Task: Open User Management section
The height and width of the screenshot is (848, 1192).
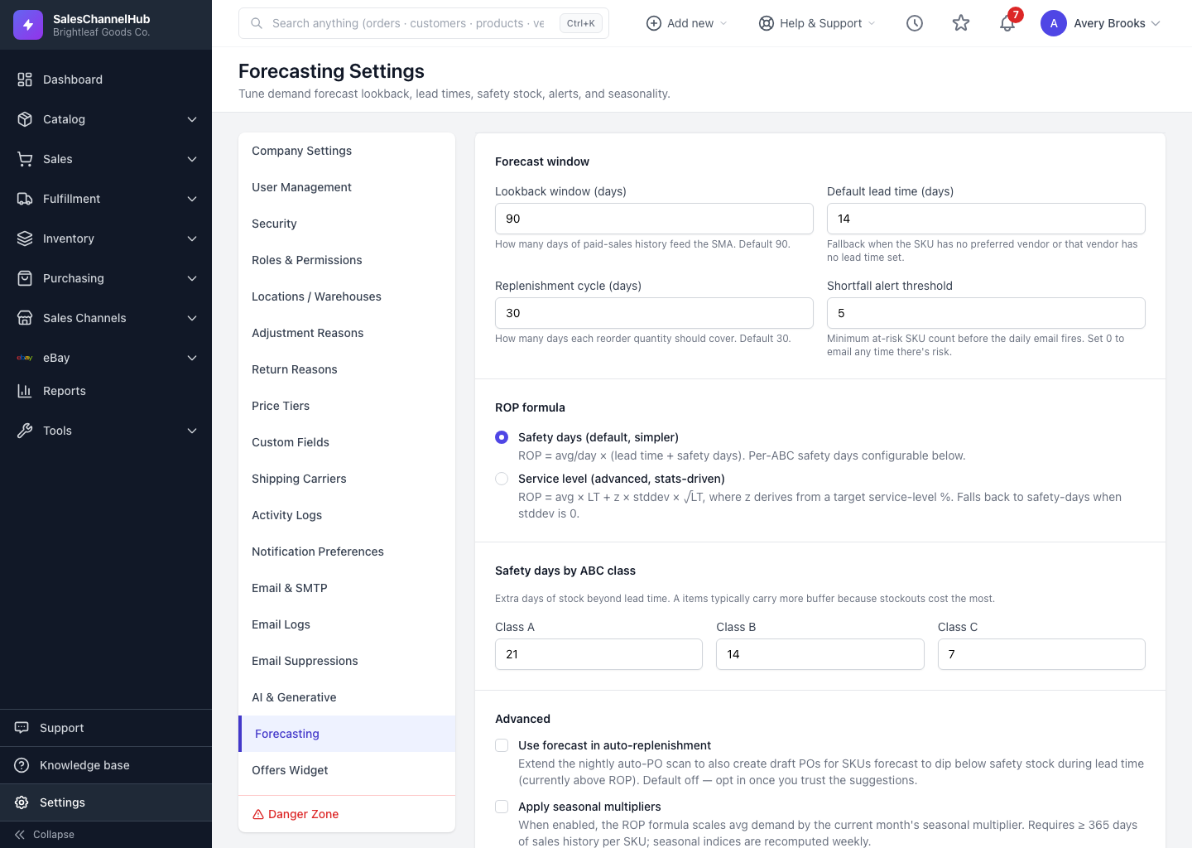Action: 347,187
